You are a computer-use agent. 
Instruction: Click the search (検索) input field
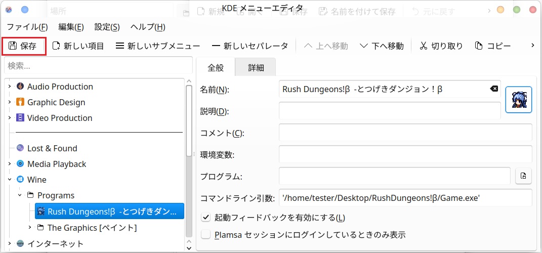(x=97, y=66)
